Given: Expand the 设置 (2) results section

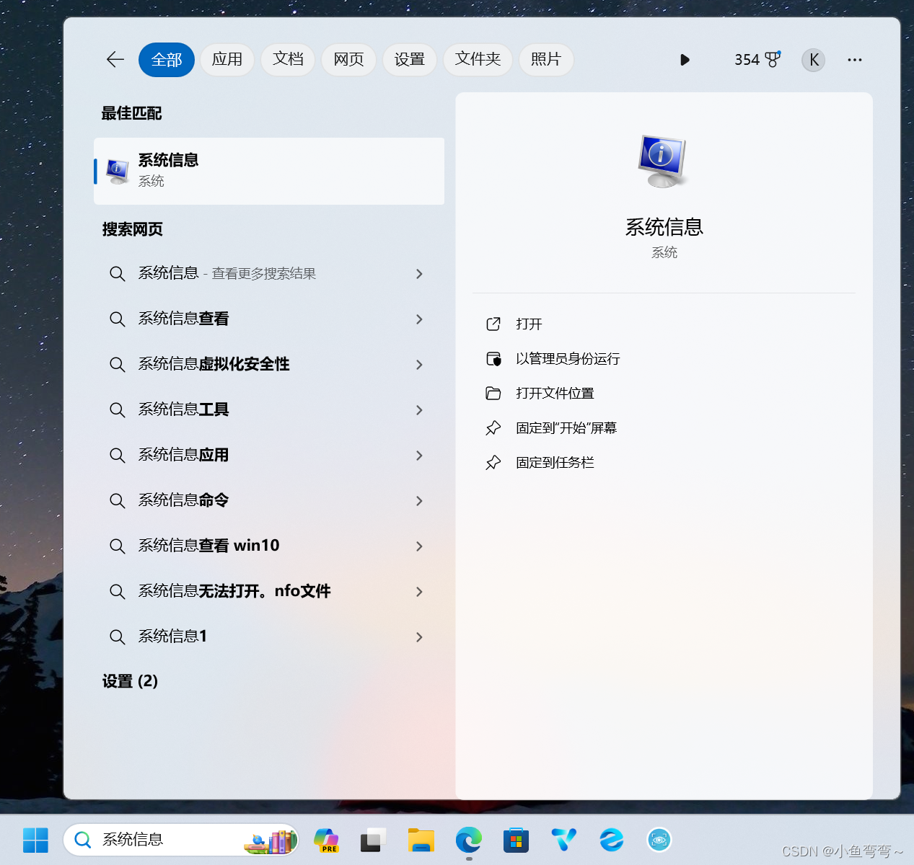Looking at the screenshot, I should (130, 681).
